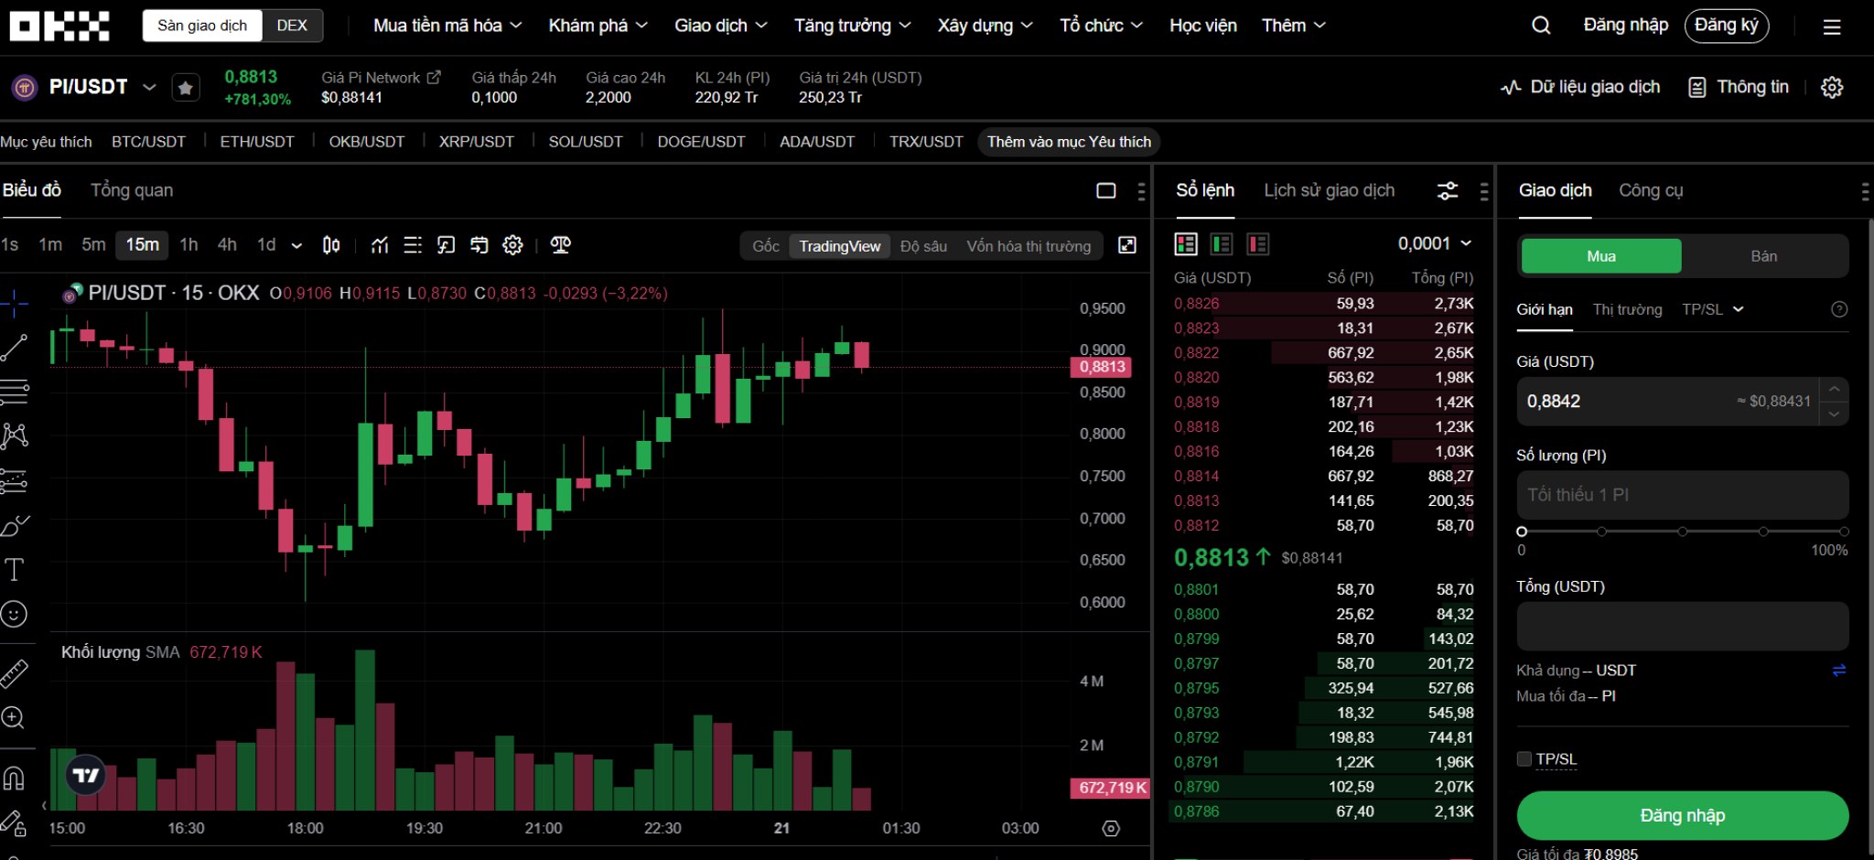The image size is (1874, 860).
Task: Switch to DEX exchange mode
Action: pyautogui.click(x=292, y=26)
